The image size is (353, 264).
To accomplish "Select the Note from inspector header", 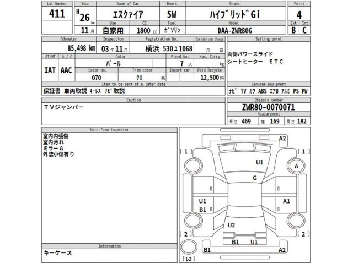I will coord(109,130).
